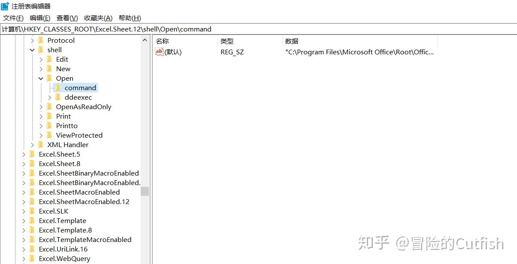Select the Excel.Template.8 folder icon
Image resolution: width=517 pixels, height=264 pixels.
coord(32,230)
